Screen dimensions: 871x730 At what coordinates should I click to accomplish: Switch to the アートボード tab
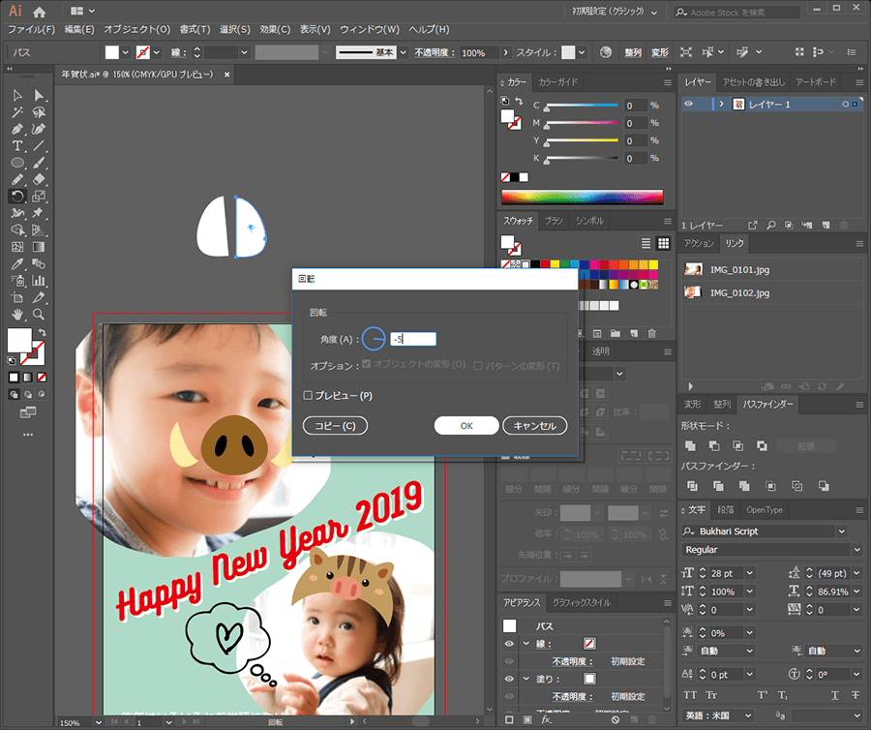click(815, 82)
